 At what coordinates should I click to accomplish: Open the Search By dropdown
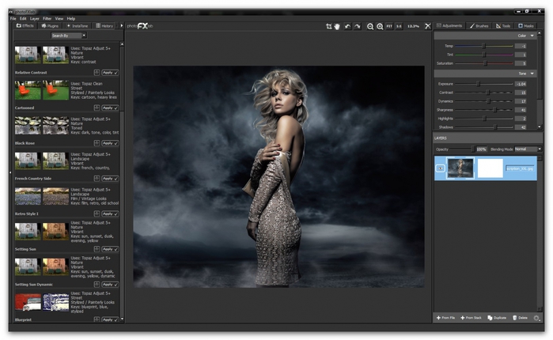69,36
